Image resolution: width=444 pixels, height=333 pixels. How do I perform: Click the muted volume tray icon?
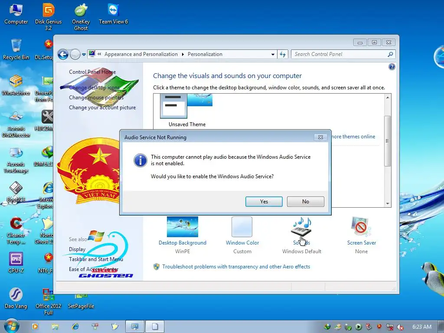(x=400, y=327)
